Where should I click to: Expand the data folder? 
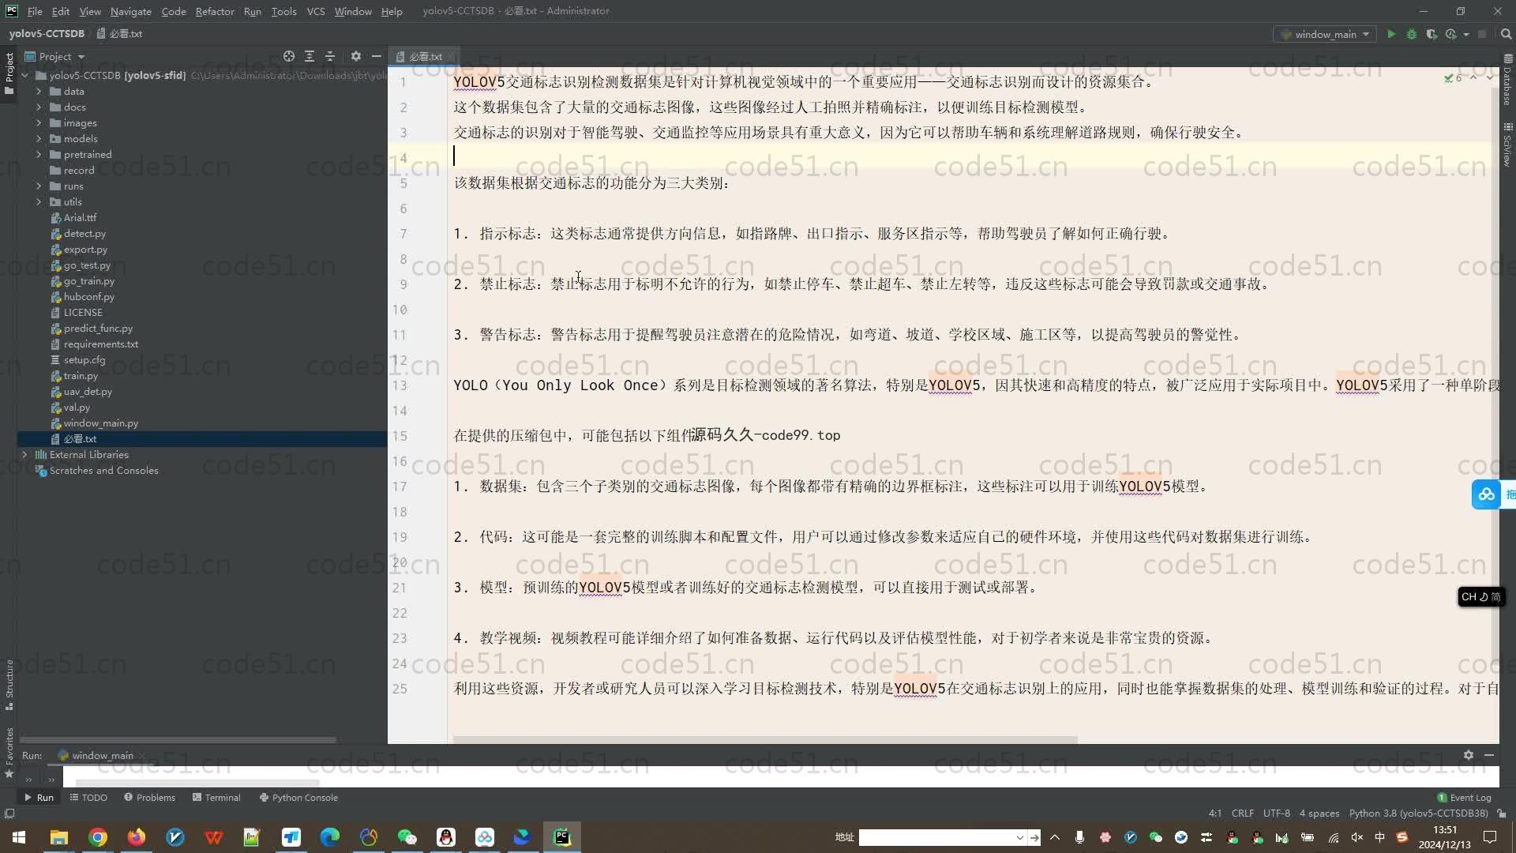[39, 92]
